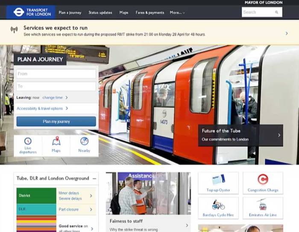Expand Good service on other lines chevron
This screenshot has height=232, width=299.
[92, 229]
